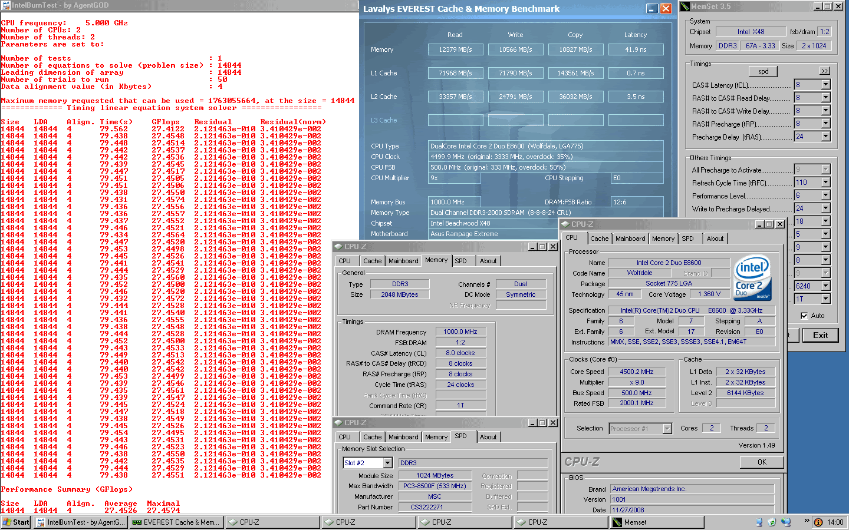Switch to EVEREST Cache & Mem taskbar button
The height and width of the screenshot is (530, 849).
click(x=176, y=522)
